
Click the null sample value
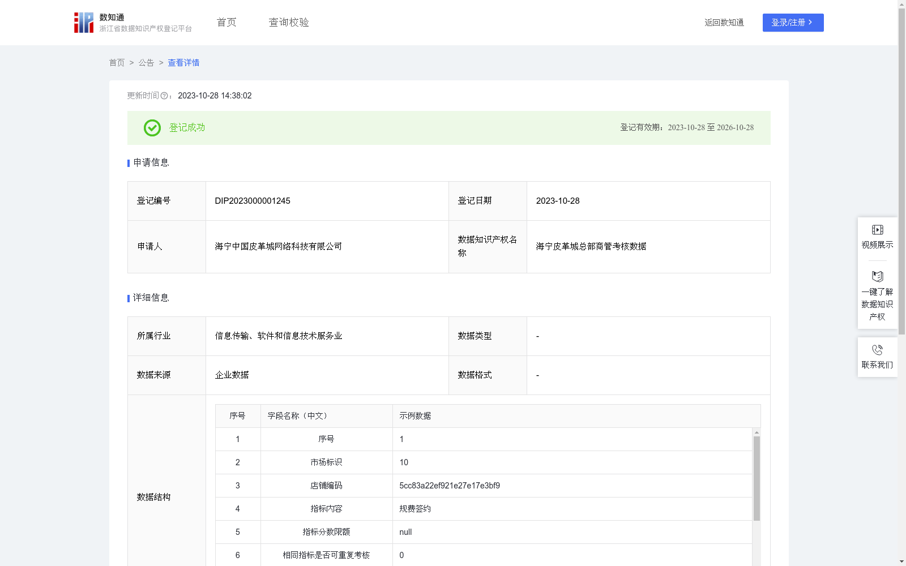point(405,532)
